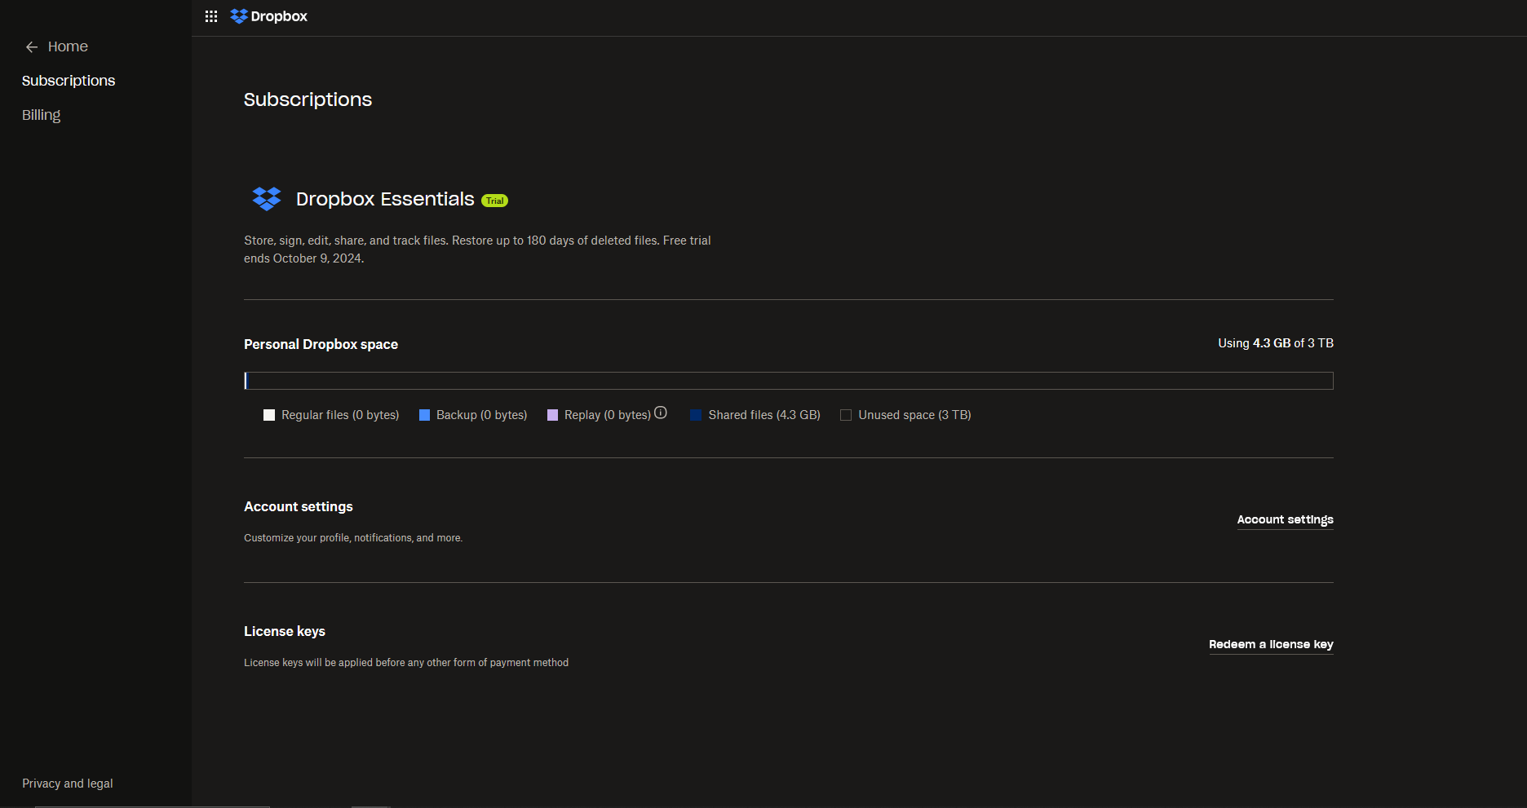Viewport: 1527px width, 808px height.
Task: Click the Dropbox Essentials plan logo
Action: 267,199
